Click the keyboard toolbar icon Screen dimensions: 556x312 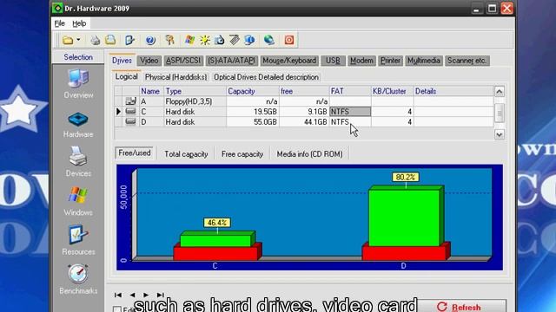[234, 40]
